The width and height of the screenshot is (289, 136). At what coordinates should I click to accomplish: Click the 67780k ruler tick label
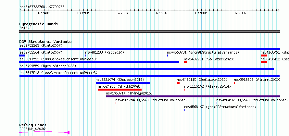[x=201, y=13]
